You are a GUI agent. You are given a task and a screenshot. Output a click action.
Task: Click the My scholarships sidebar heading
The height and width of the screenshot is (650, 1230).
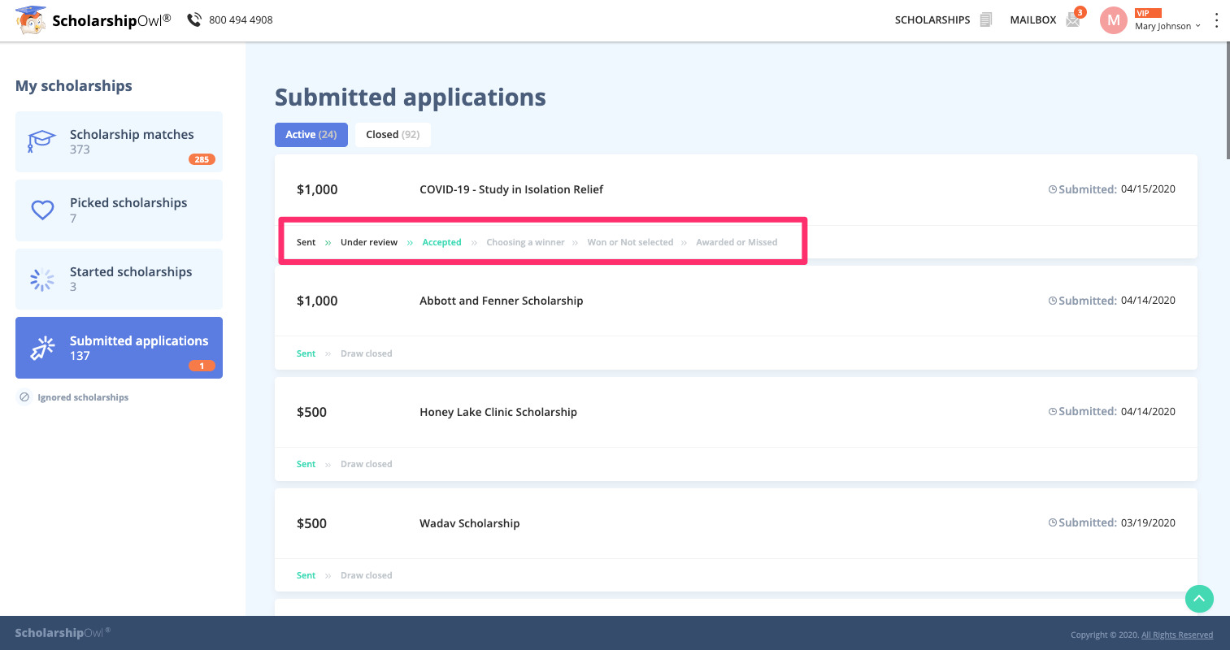click(74, 86)
